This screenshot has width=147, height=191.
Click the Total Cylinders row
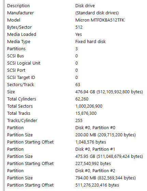click(x=76, y=99)
